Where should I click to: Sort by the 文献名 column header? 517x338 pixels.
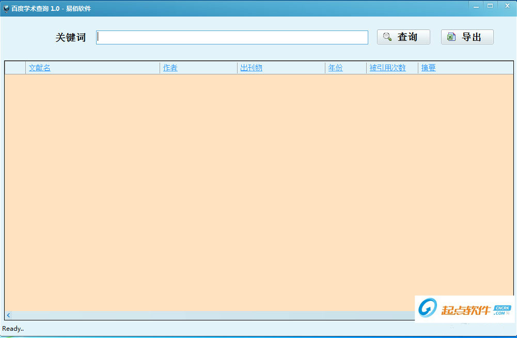click(40, 68)
